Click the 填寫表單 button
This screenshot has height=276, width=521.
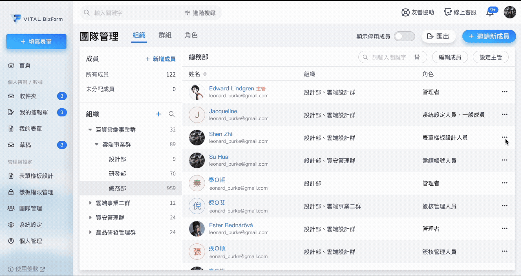click(36, 42)
